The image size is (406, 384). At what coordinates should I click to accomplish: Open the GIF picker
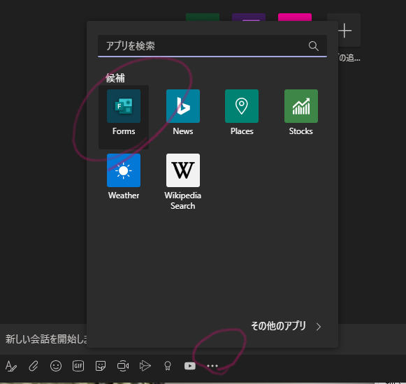(x=78, y=366)
